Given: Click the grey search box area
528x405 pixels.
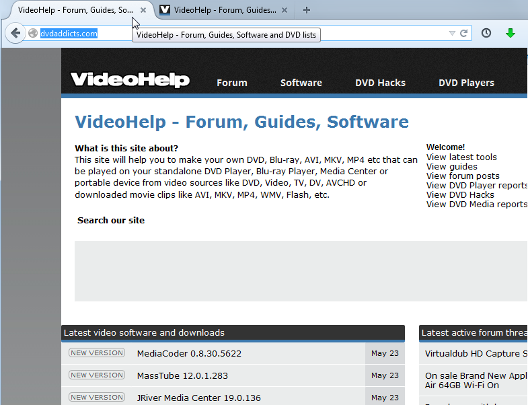Looking at the screenshot, I should click(301, 271).
